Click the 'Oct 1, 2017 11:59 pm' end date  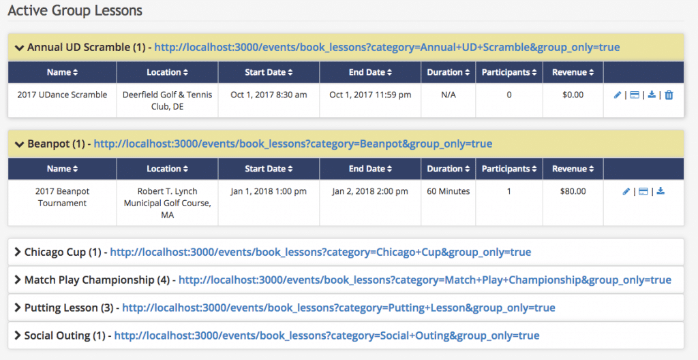coord(370,95)
